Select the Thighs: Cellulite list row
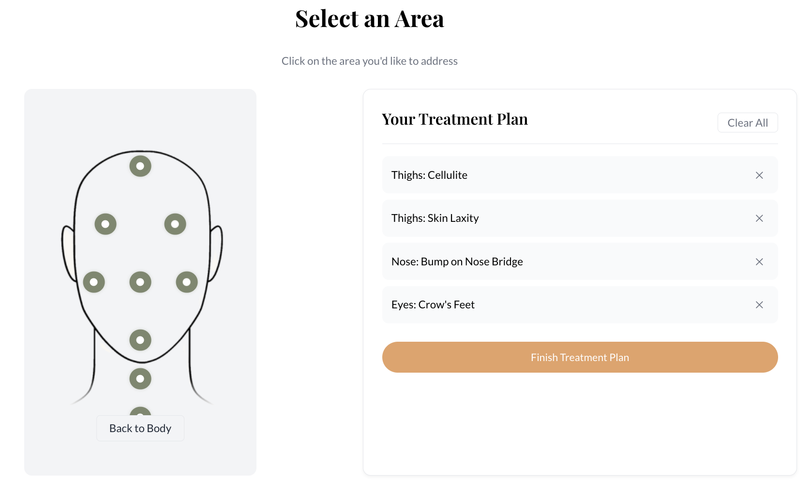This screenshot has height=493, width=811. click(580, 175)
